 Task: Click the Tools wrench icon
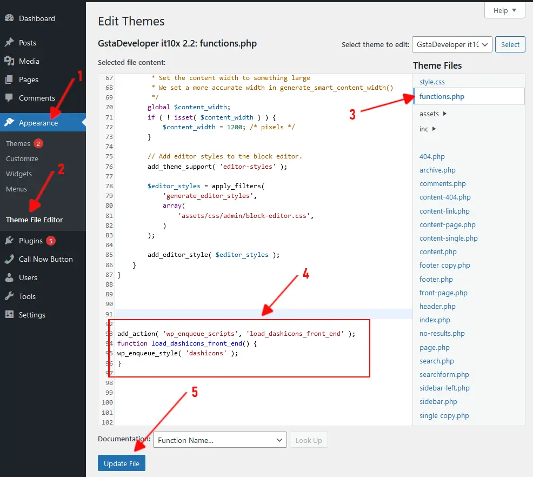coord(10,296)
